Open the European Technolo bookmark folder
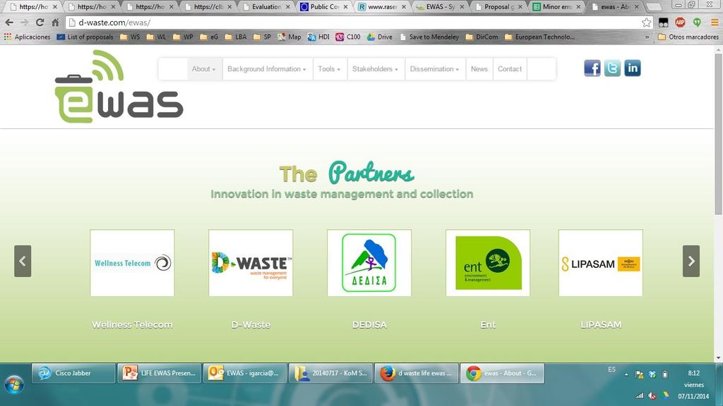723x406 pixels. pos(539,37)
